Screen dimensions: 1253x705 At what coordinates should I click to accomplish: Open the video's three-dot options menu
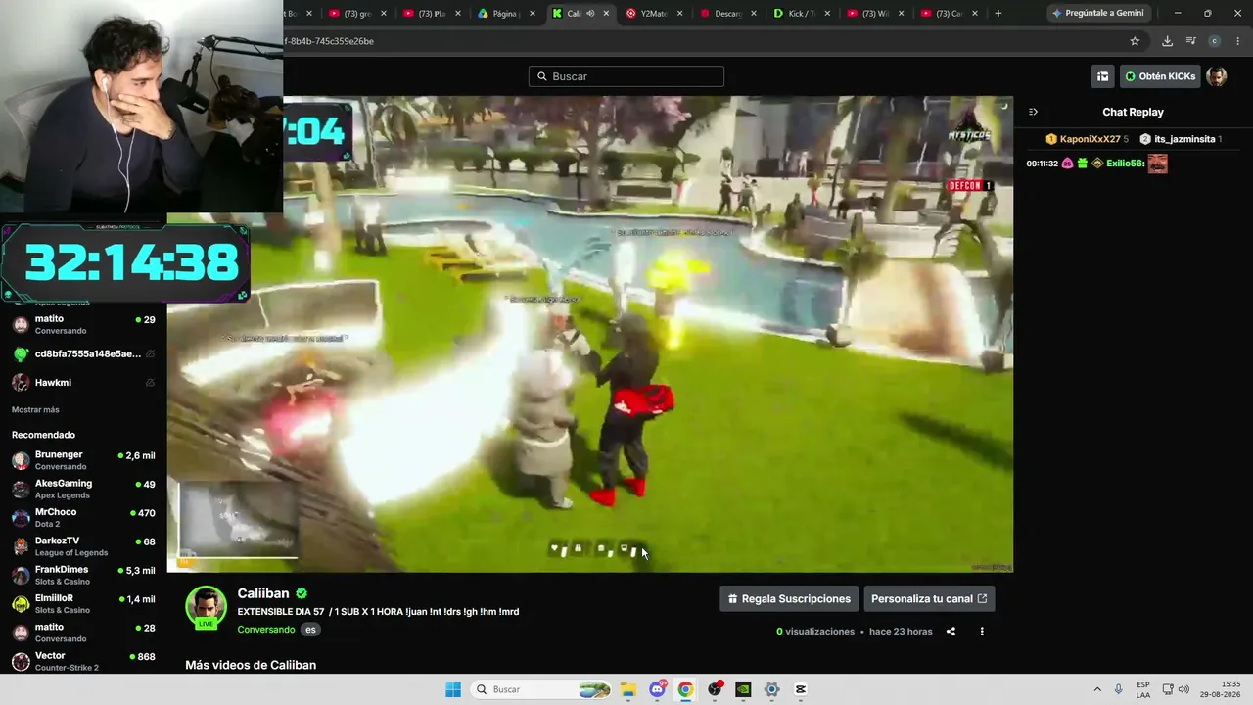982,632
